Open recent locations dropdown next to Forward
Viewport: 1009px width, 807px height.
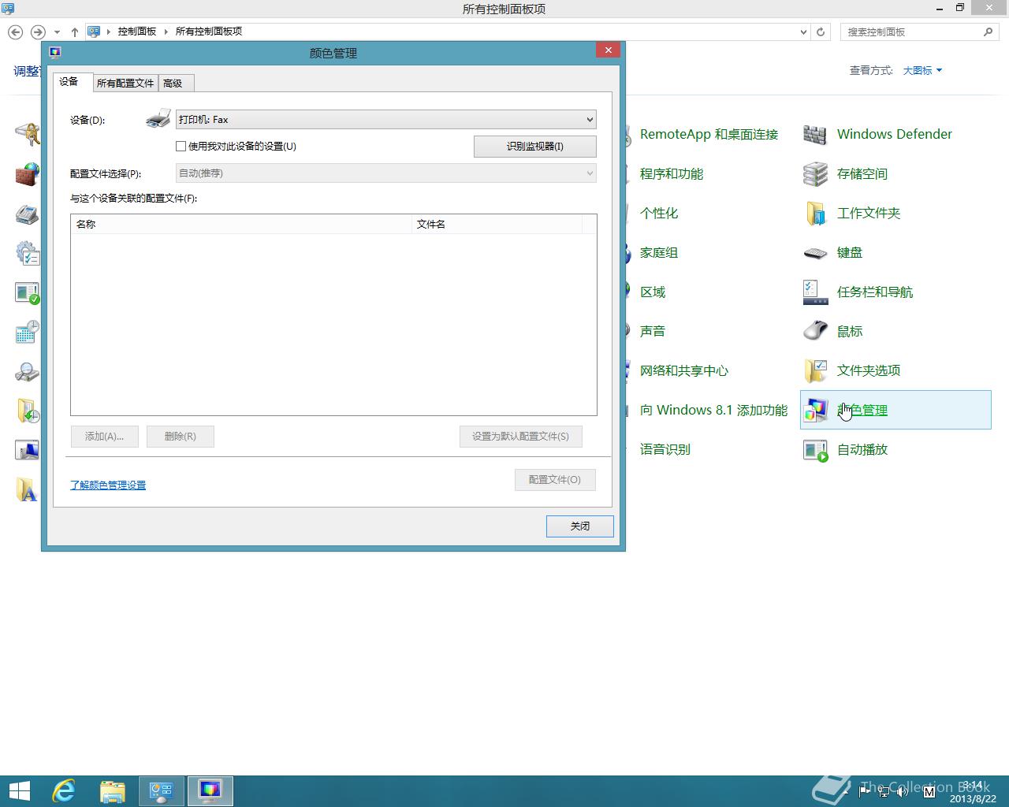(57, 32)
